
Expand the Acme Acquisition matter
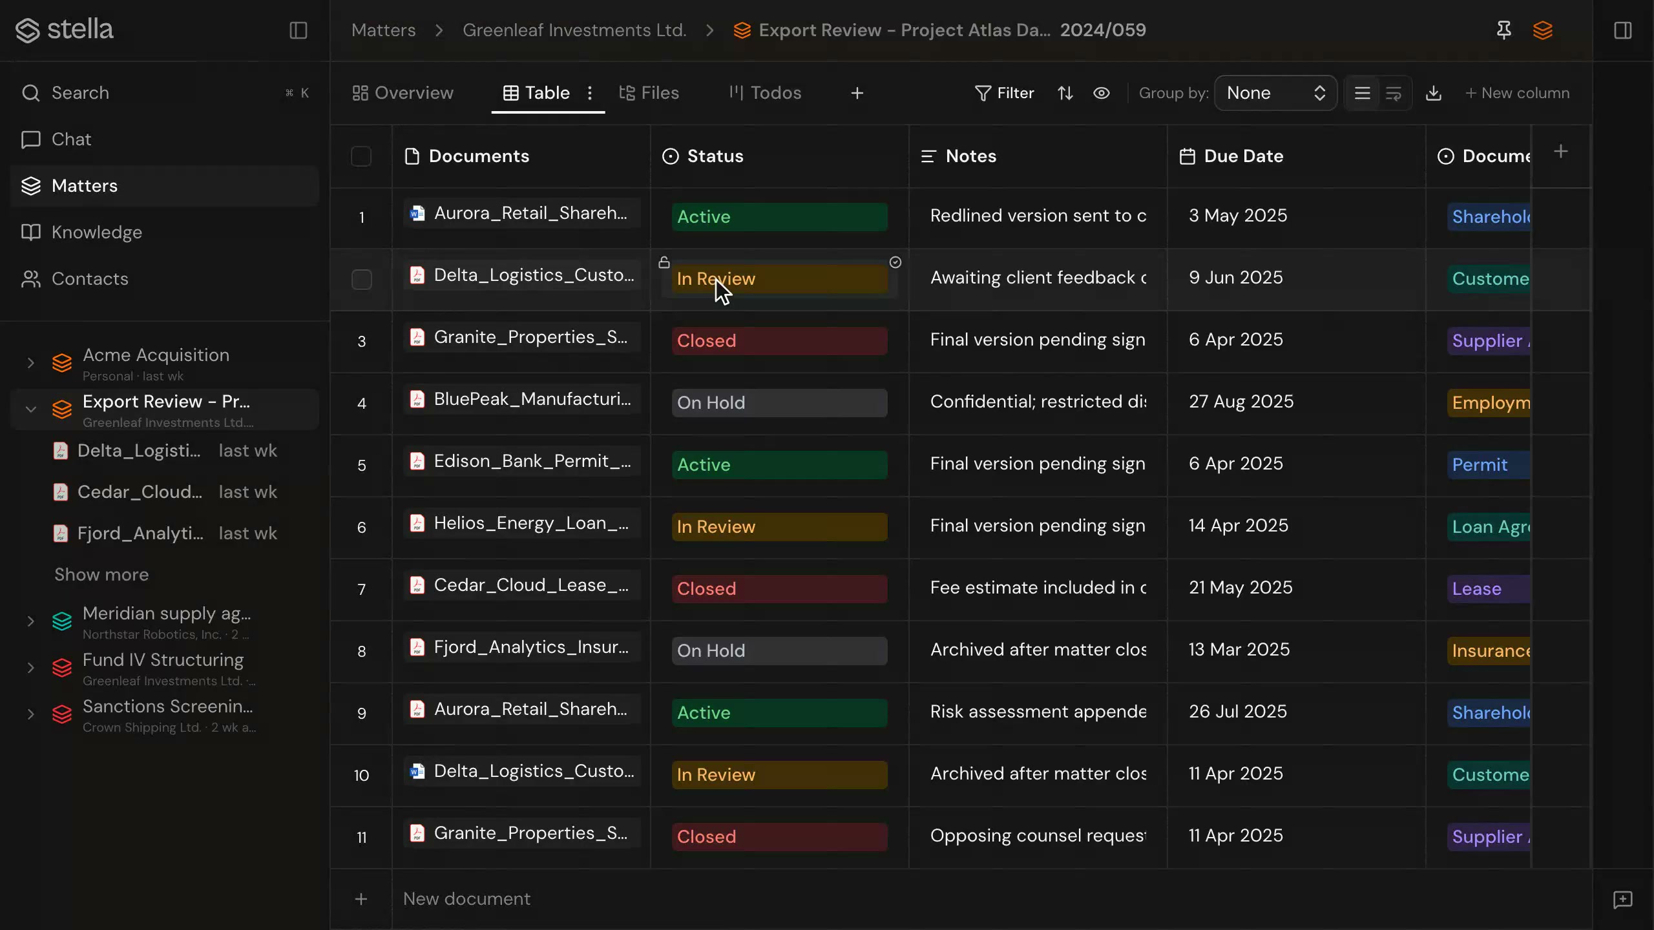(30, 363)
